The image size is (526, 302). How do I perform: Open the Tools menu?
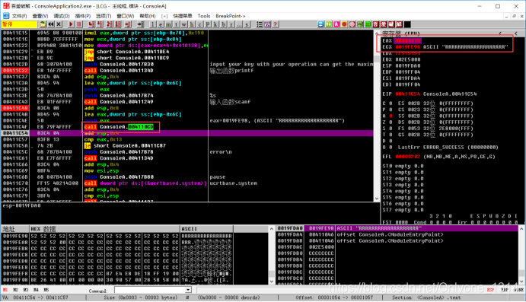[x=203, y=16]
